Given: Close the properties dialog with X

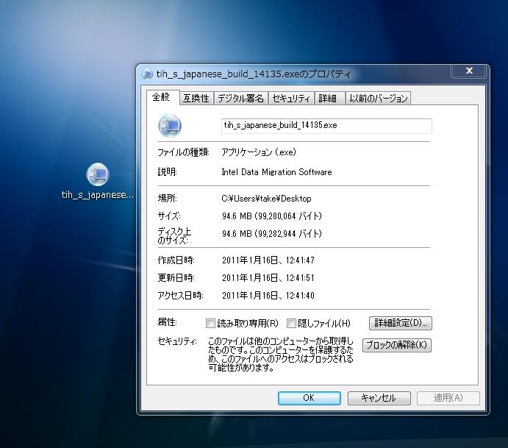Looking at the screenshot, I should tap(469, 71).
